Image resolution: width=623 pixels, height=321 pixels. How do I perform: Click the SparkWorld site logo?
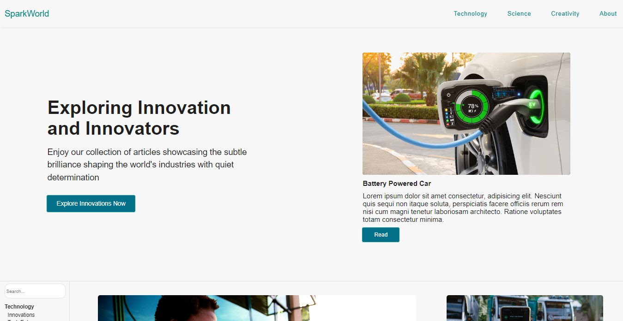pyautogui.click(x=27, y=14)
